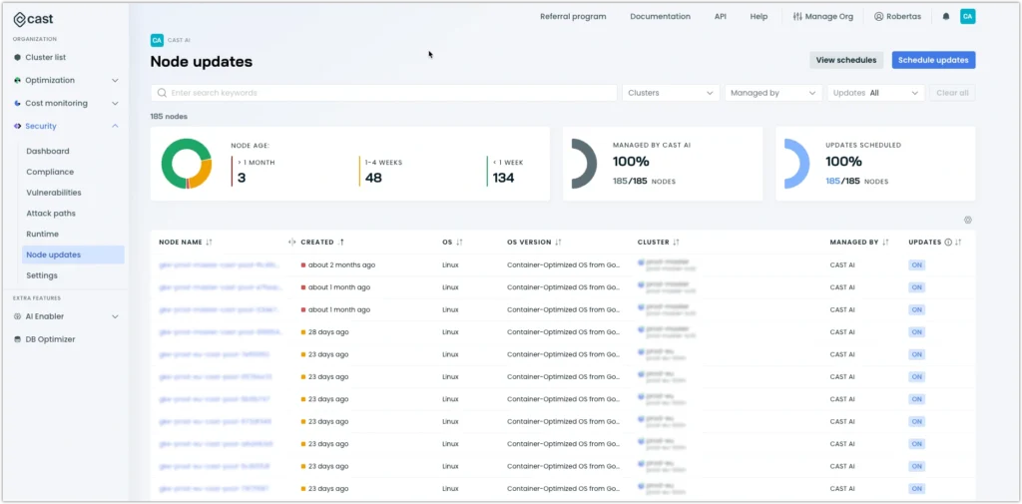Click the node age donut chart
Viewport: 1022px width, 504px height.
pos(187,164)
